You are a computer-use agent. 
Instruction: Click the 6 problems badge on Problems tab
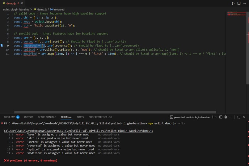pos(18,117)
